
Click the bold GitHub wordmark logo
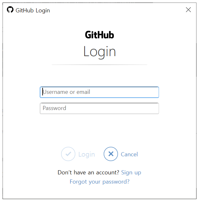click(x=100, y=35)
